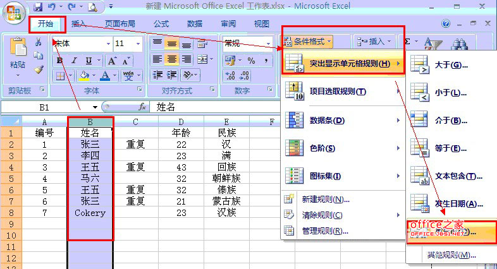This screenshot has width=497, height=269.
Task: Undo last action in quick access toolbar
Action: pyautogui.click(x=52, y=7)
